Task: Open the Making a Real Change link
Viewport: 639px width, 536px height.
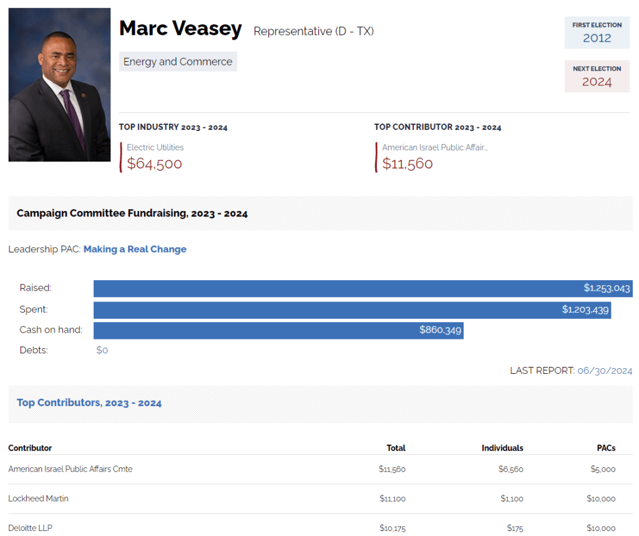Action: click(x=135, y=249)
